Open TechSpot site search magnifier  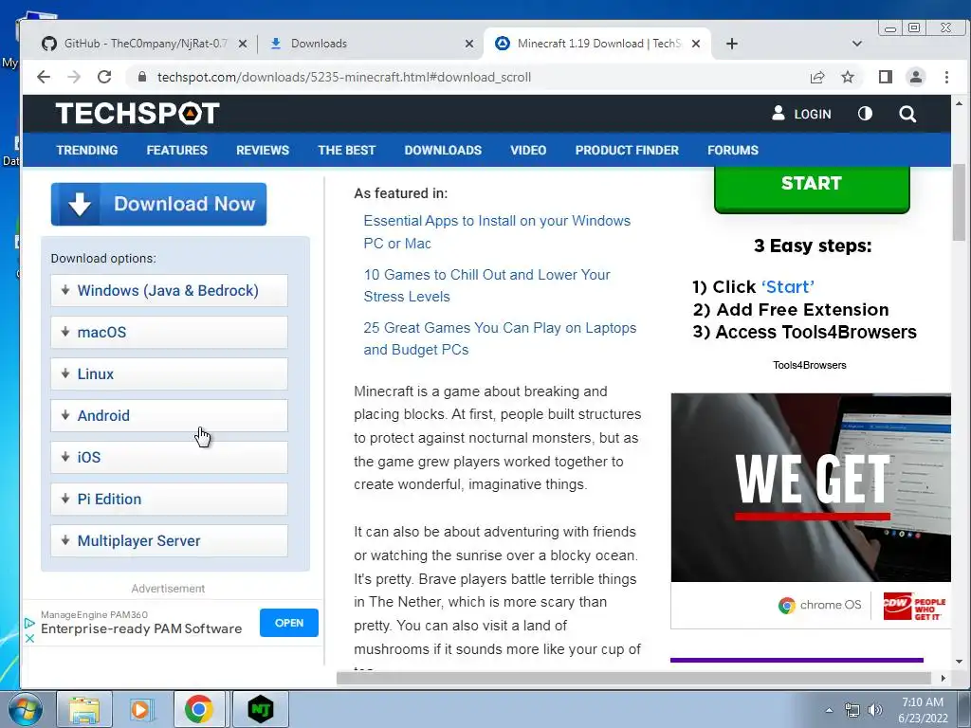pyautogui.click(x=907, y=114)
